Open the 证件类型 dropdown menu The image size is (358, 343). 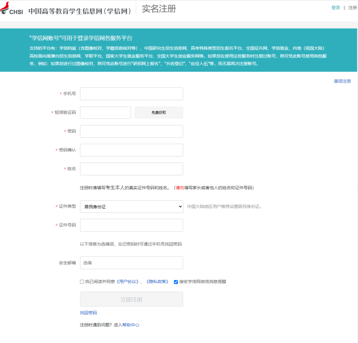(179, 206)
